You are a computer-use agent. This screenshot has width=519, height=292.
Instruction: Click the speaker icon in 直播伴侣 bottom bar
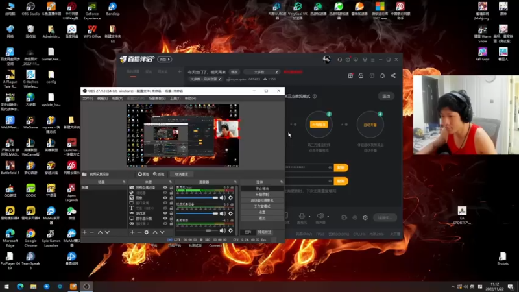click(x=320, y=216)
